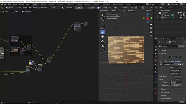Hide the wall object in viewport
This screenshot has width=186, height=104.
pos(181,18)
